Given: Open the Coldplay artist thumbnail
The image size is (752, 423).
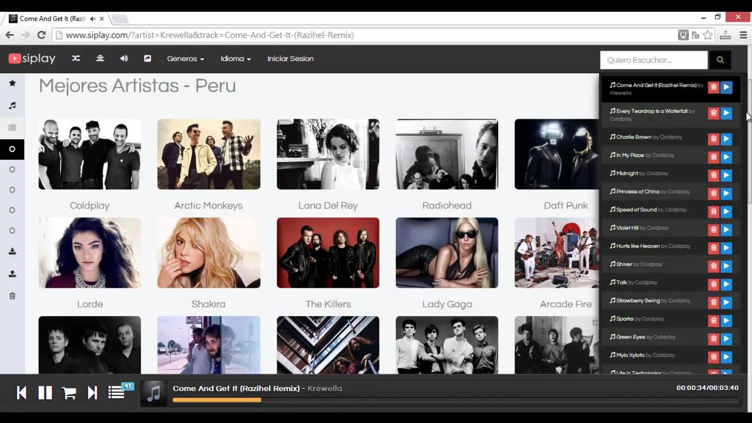Looking at the screenshot, I should 89,154.
